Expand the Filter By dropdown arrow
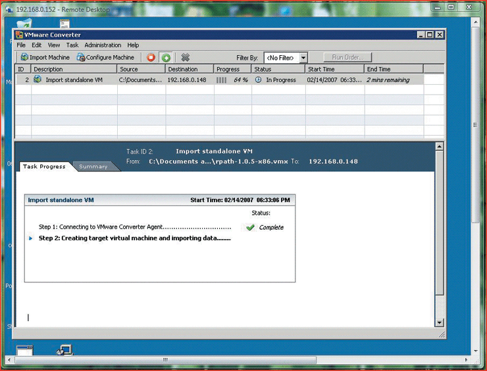 303,58
